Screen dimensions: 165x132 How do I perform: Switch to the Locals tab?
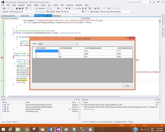point(8,122)
